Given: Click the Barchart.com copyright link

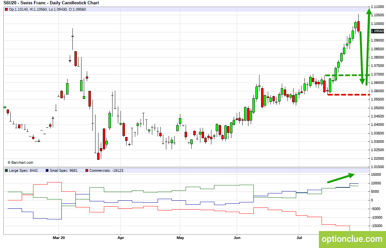Looking at the screenshot, I should tap(20, 163).
